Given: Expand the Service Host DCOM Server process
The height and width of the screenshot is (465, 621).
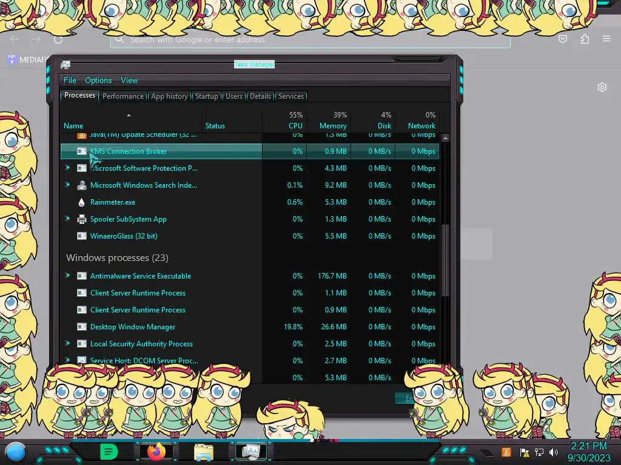Looking at the screenshot, I should (67, 360).
